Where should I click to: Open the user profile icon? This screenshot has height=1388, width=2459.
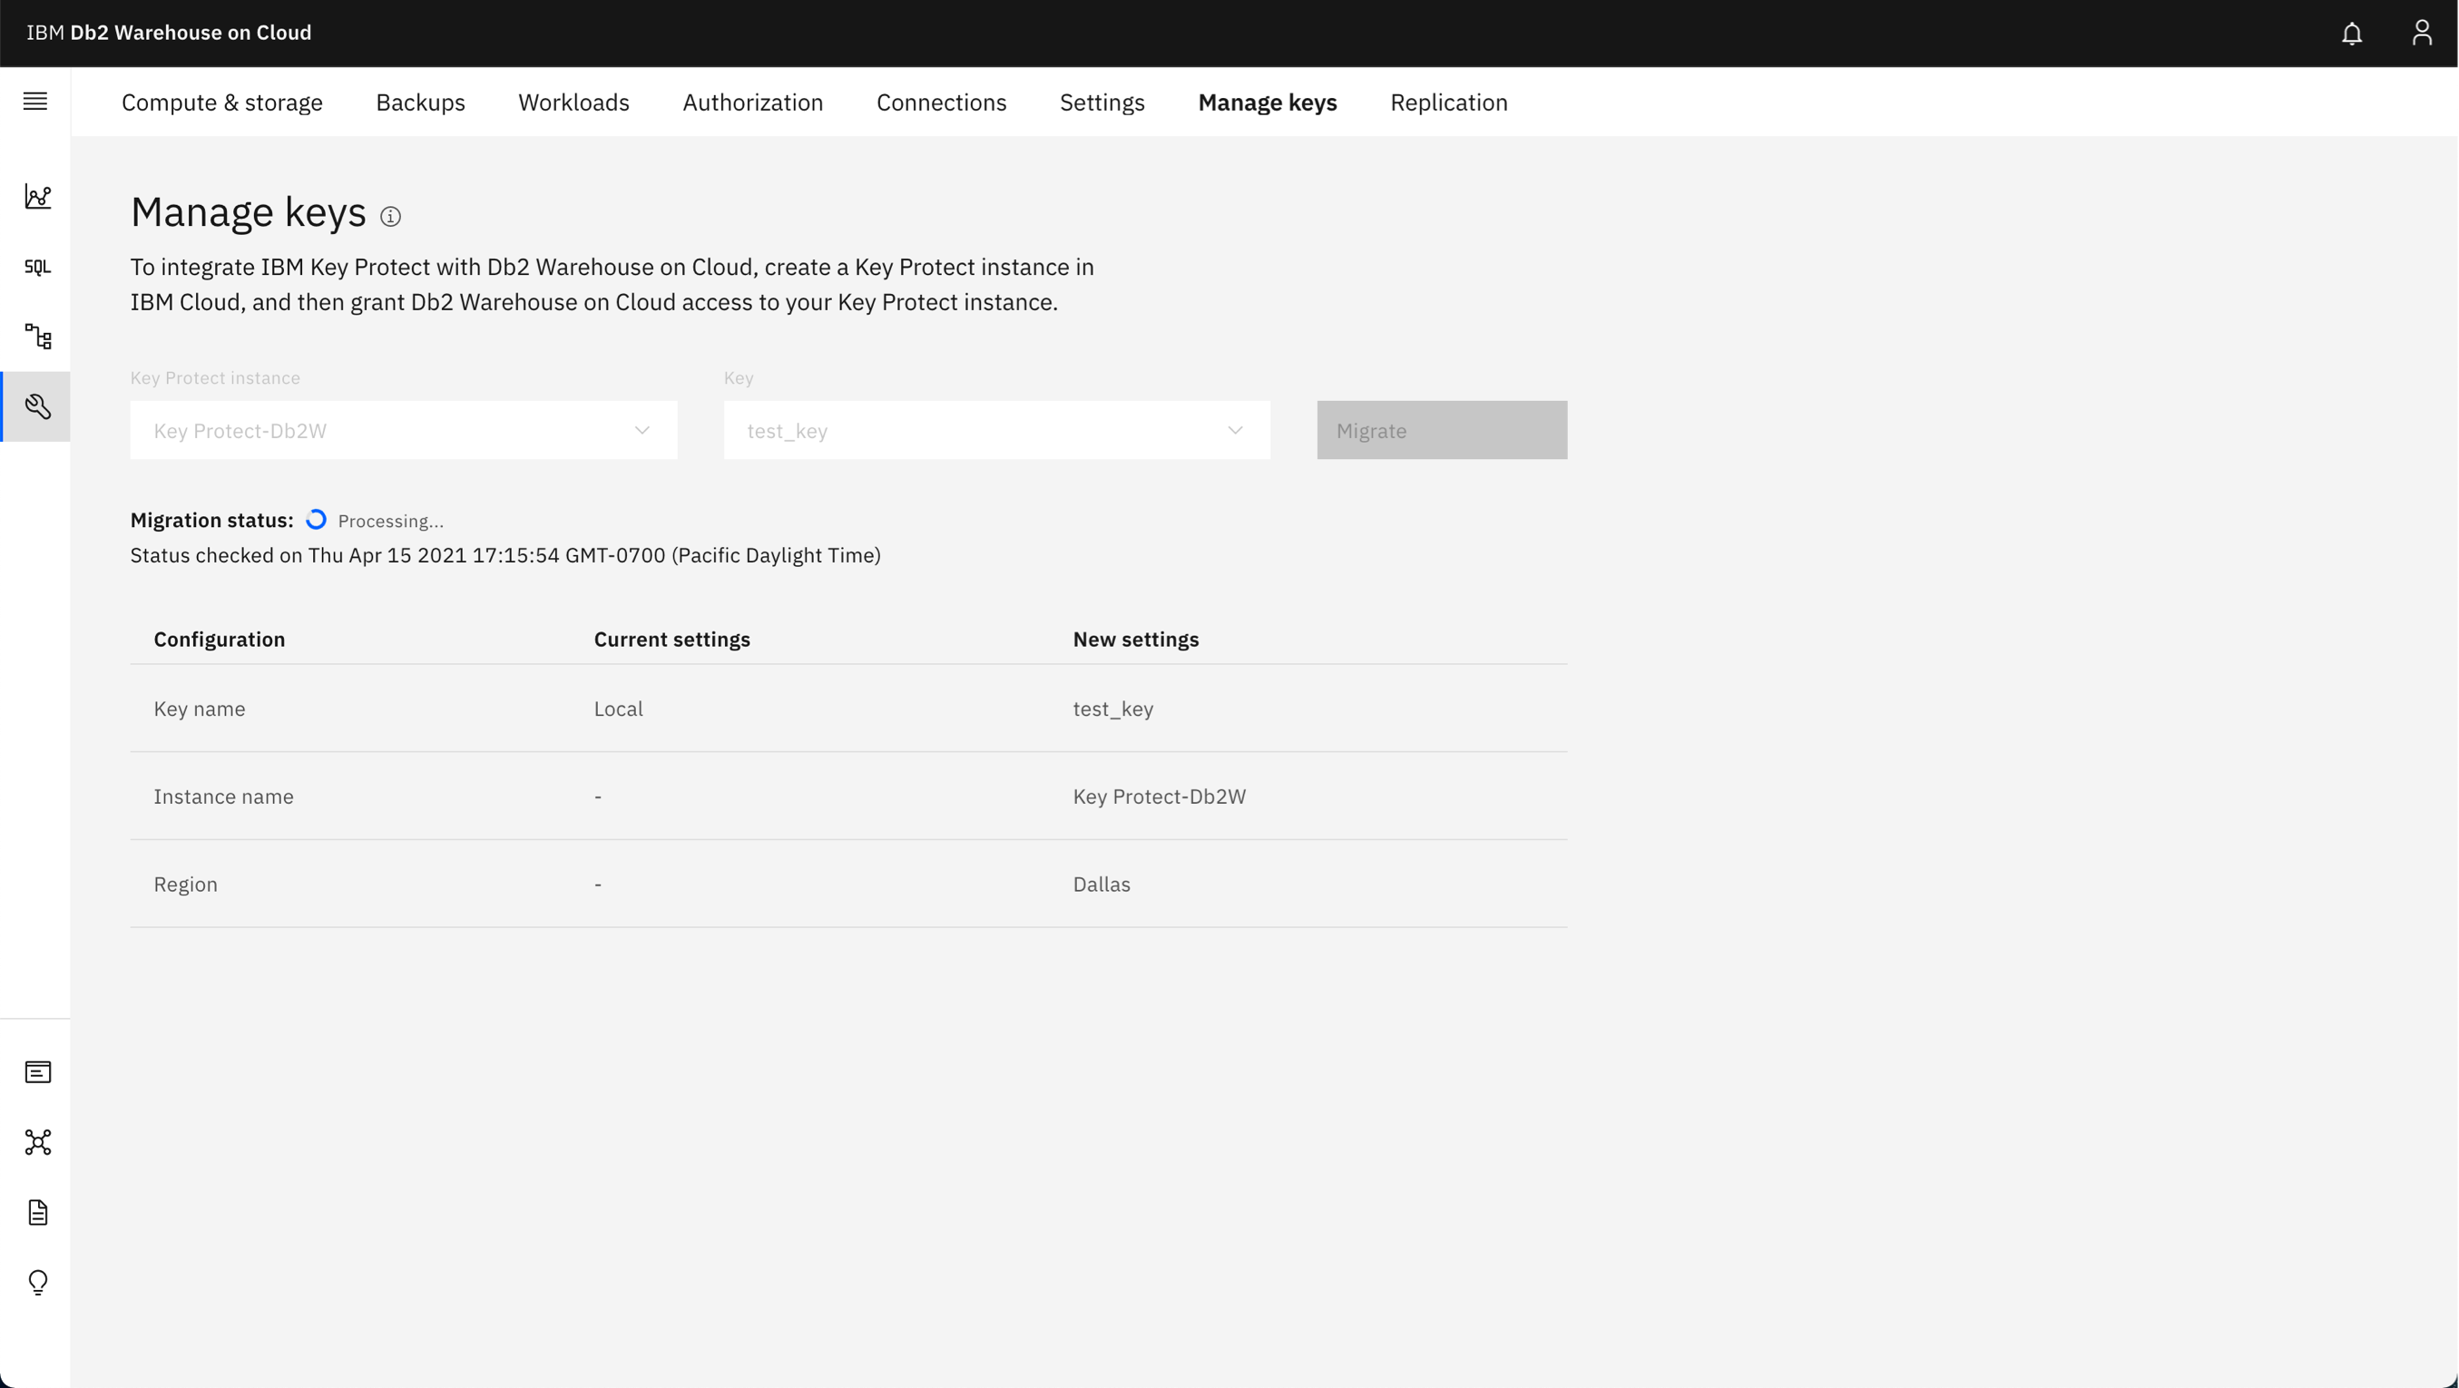[x=2422, y=34]
